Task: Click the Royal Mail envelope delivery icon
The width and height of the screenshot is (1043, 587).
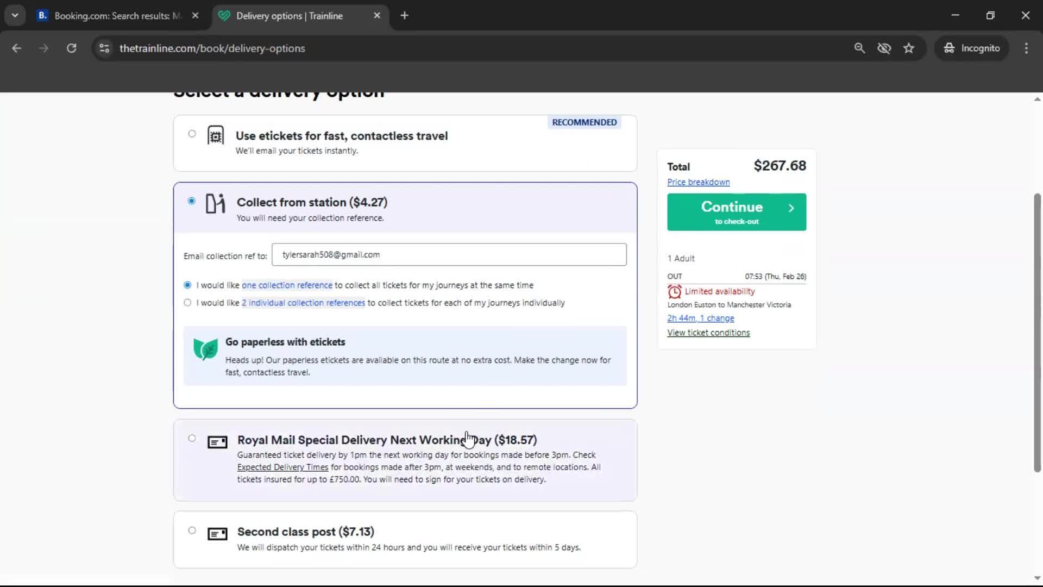Action: point(217,442)
